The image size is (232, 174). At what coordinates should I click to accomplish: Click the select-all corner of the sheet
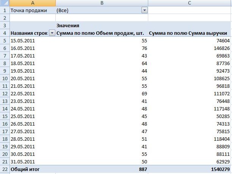pyautogui.click(x=5, y=3)
